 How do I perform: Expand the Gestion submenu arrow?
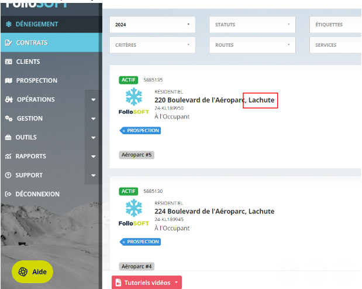pos(93,118)
